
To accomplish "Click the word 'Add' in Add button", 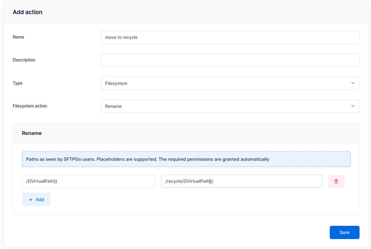I will 40,200.
